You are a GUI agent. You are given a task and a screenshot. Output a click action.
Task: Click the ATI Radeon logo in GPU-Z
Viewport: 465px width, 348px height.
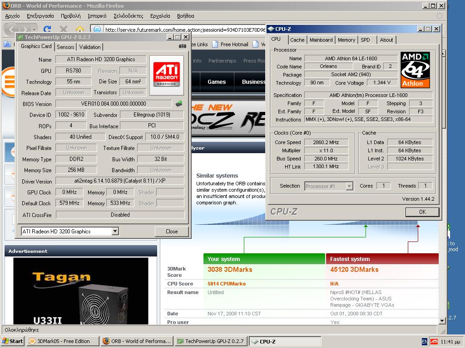(166, 75)
